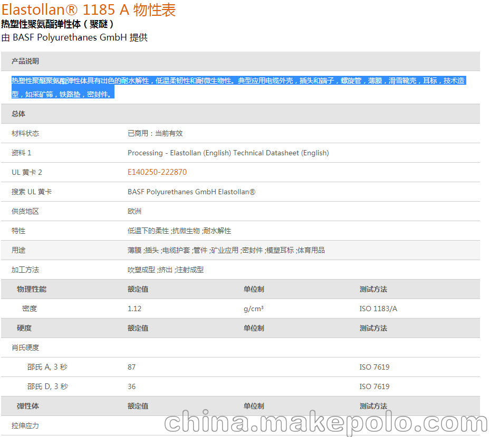The width and height of the screenshot is (489, 437).
Task: Click the 产品说明 section header
Action: pos(25,61)
